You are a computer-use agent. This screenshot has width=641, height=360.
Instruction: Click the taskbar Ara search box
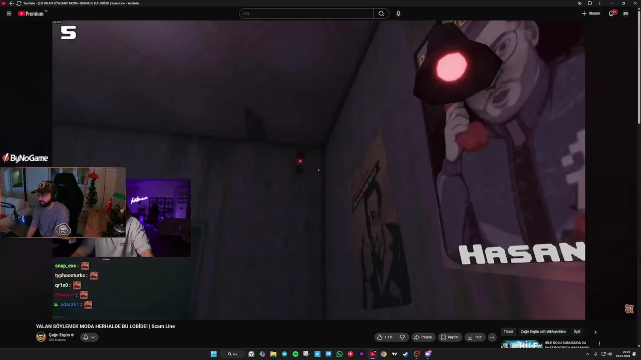pyautogui.click(x=233, y=354)
